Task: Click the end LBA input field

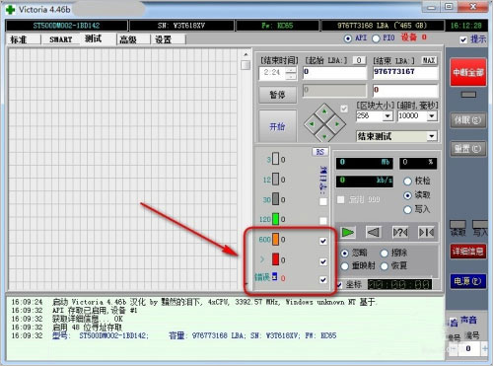Action: pyautogui.click(x=405, y=72)
